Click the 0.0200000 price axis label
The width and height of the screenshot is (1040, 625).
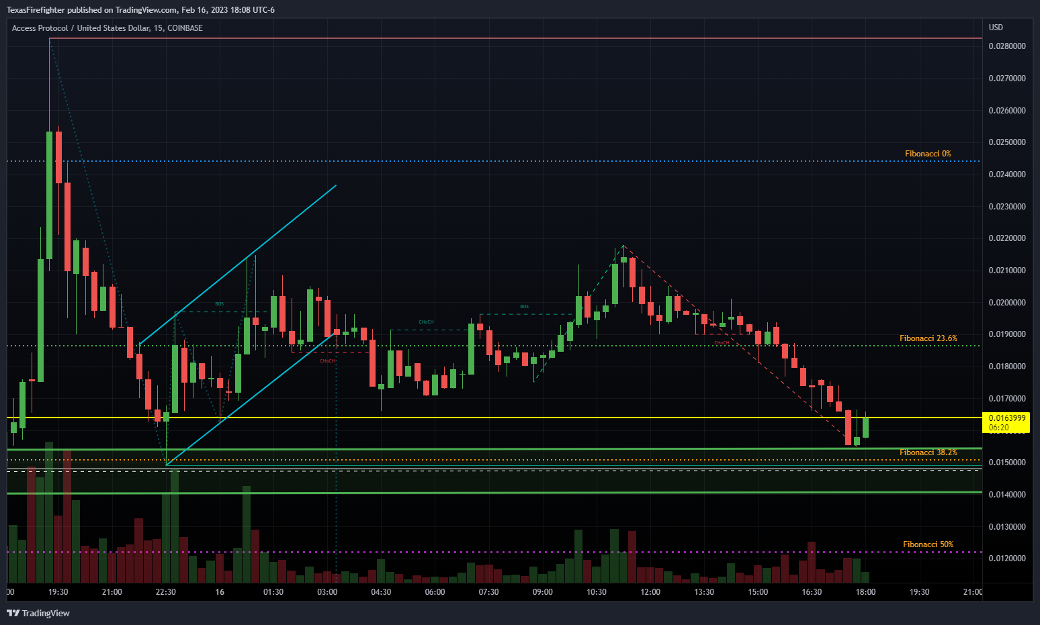(x=1007, y=303)
